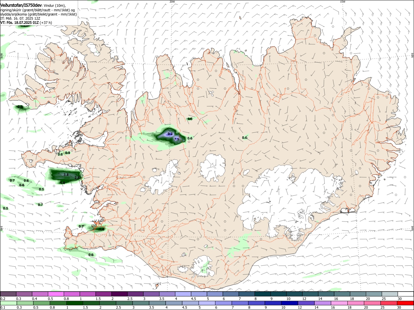Click the violet 14–16 swatch, lower legend

tap(322, 303)
